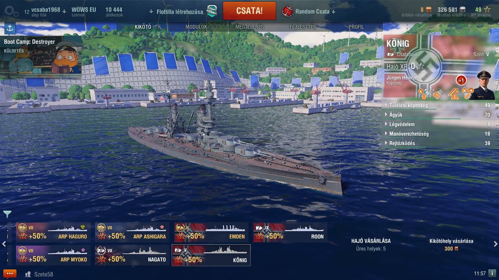Expand the Ágyúk parameter row
Image resolution: width=499 pixels, height=280 pixels.
coord(438,115)
